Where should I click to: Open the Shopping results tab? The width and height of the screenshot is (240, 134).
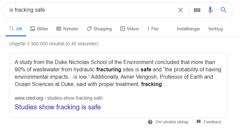point(102,29)
